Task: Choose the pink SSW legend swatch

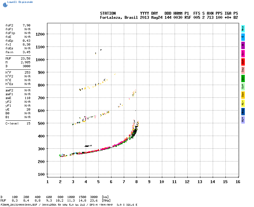Action: 243,70
